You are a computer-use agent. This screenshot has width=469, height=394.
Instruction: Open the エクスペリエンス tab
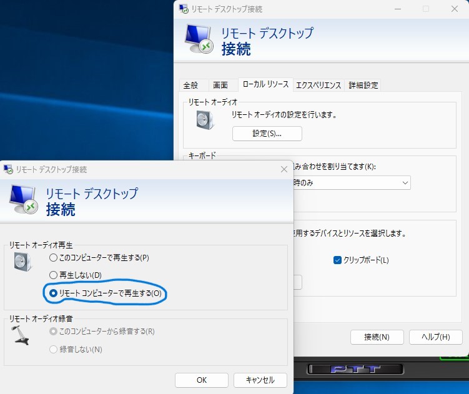[318, 85]
